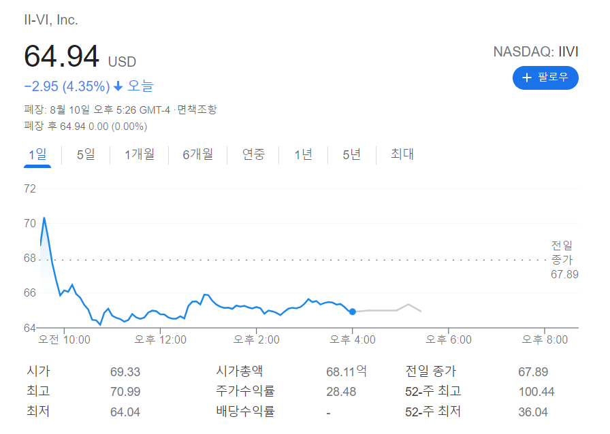The image size is (610, 434).
Task: Click the 폐장 후 64.94 after-hours line
Action: point(86,127)
